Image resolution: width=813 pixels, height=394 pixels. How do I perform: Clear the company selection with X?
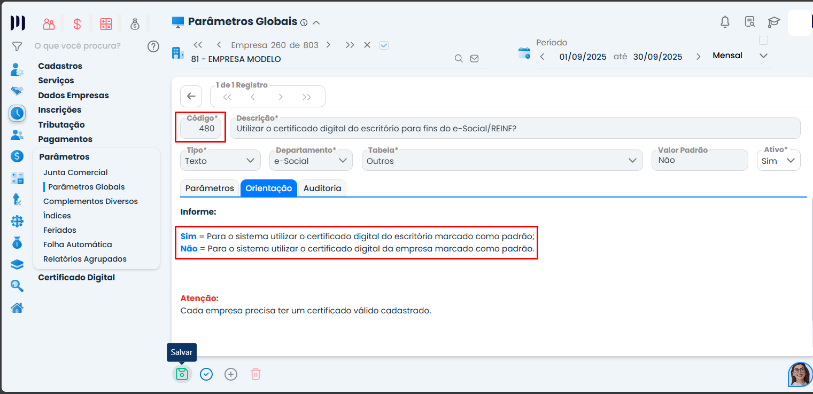(367, 45)
